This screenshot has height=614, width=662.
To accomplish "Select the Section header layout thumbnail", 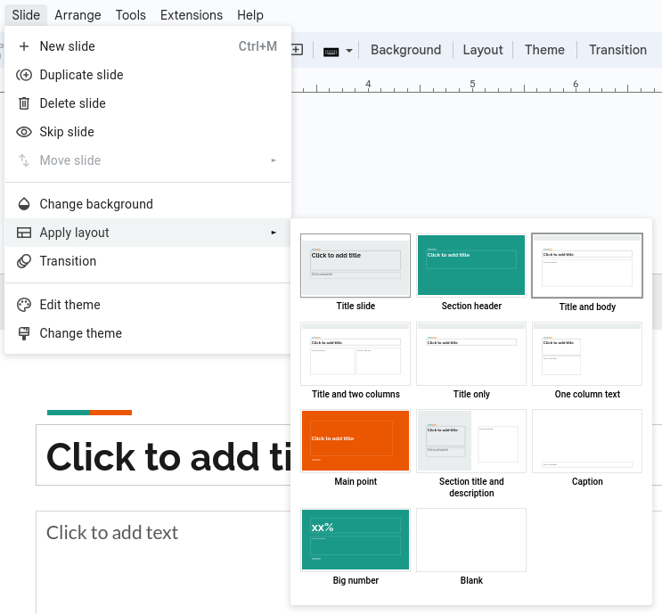I will click(471, 265).
